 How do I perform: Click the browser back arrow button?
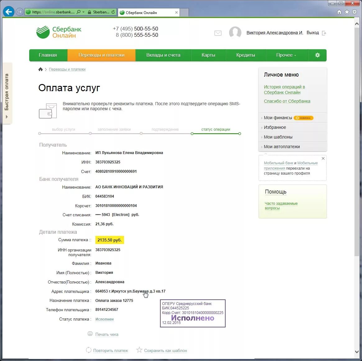[8, 12]
